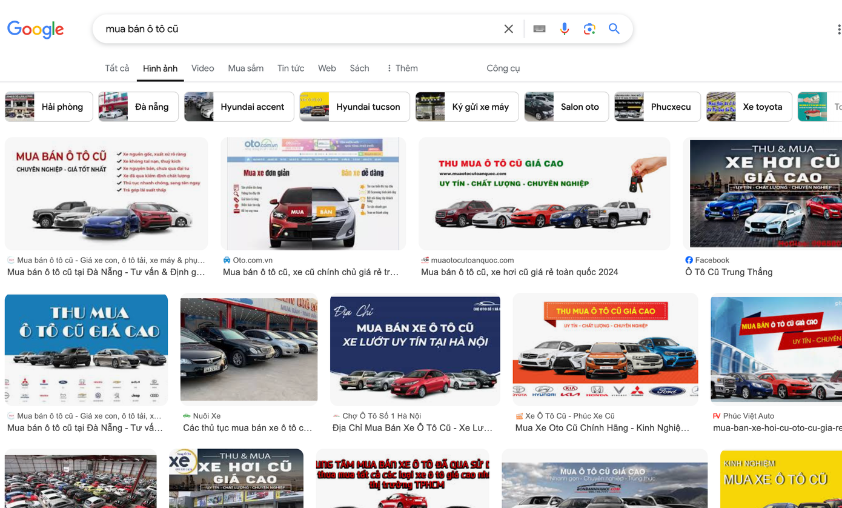Switch to the Video tab

point(202,69)
